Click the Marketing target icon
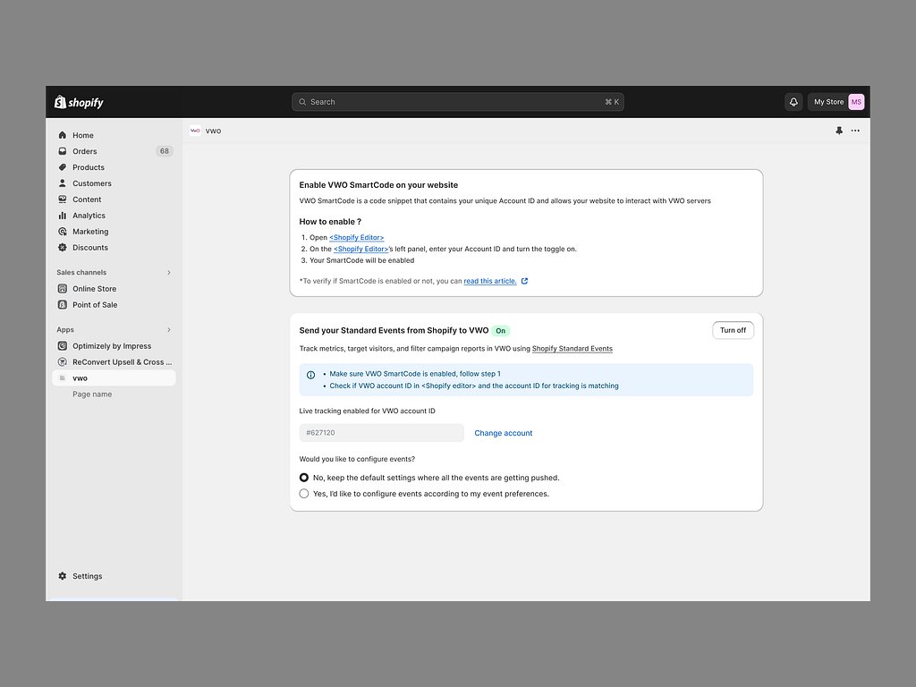Screen dimensions: 916x687 63,232
